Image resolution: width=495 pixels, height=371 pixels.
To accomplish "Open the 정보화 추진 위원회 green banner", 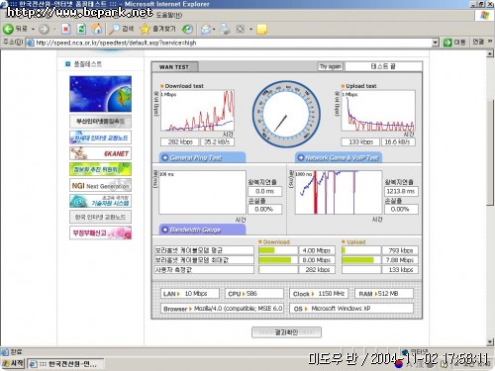I will (x=100, y=169).
